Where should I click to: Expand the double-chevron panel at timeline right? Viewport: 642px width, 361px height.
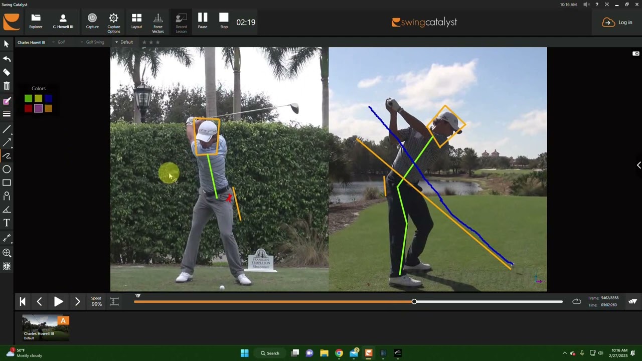click(x=632, y=301)
